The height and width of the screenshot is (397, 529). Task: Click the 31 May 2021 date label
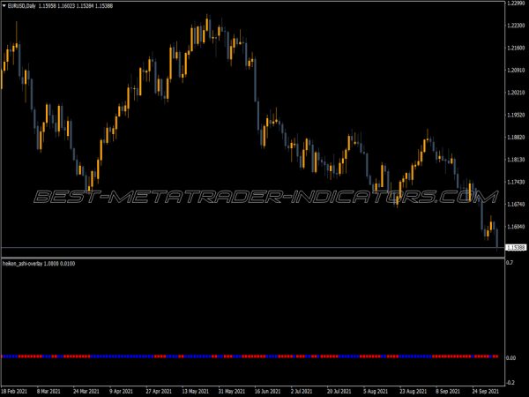pyautogui.click(x=231, y=391)
